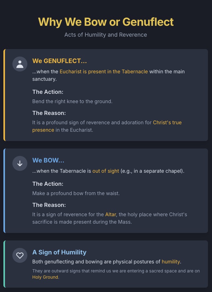This screenshot has width=212, height=292.
Task: Click the heart icon beside A Sign of Humility
Action: (20, 255)
